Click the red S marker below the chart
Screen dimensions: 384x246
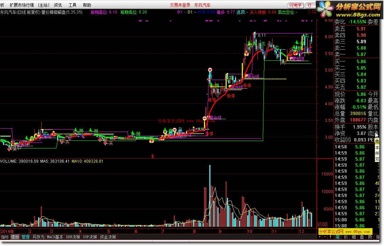[x=152, y=156]
